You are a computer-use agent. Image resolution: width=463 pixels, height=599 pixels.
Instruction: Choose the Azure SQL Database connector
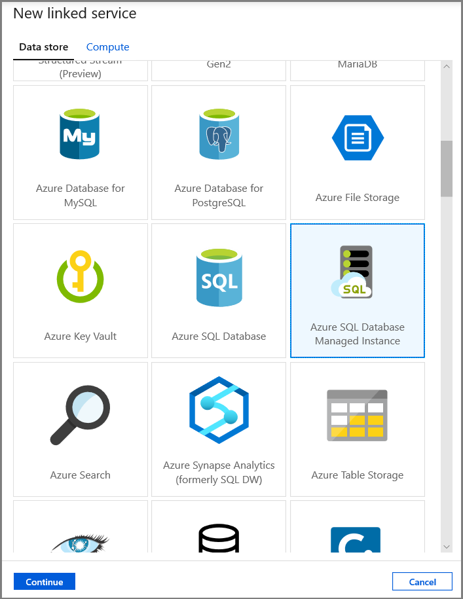click(219, 291)
